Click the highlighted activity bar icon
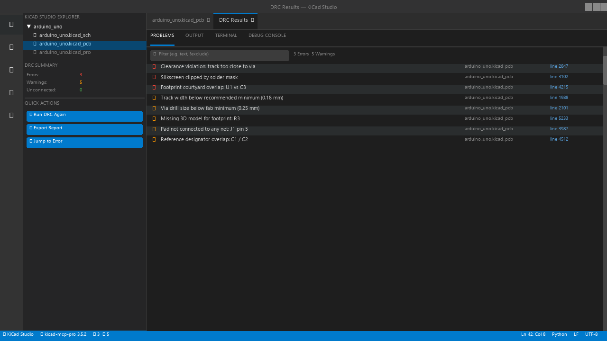This screenshot has height=341, width=607. point(11,24)
